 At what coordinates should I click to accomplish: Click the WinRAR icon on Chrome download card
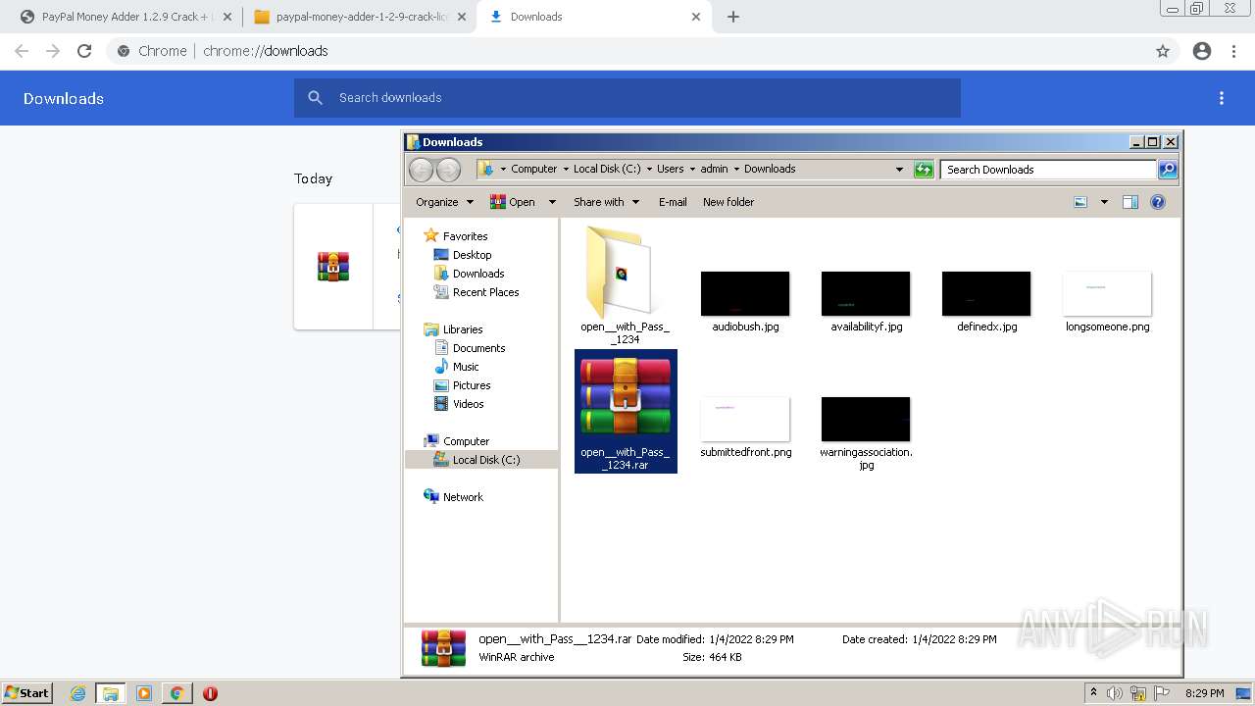click(333, 267)
